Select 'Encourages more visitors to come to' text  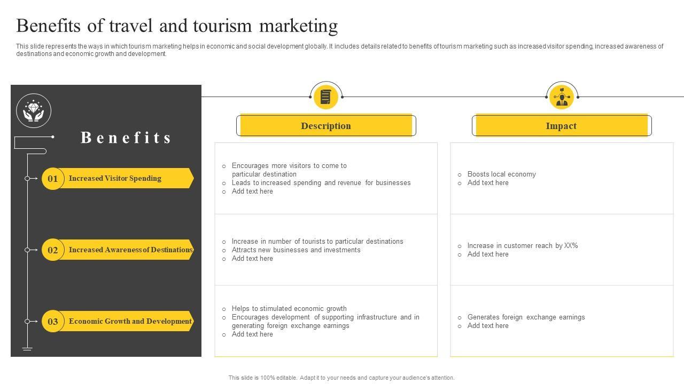(289, 166)
